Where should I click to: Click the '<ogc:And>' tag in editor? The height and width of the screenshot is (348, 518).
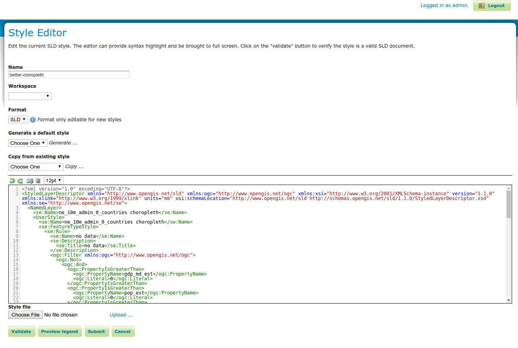[x=74, y=265]
